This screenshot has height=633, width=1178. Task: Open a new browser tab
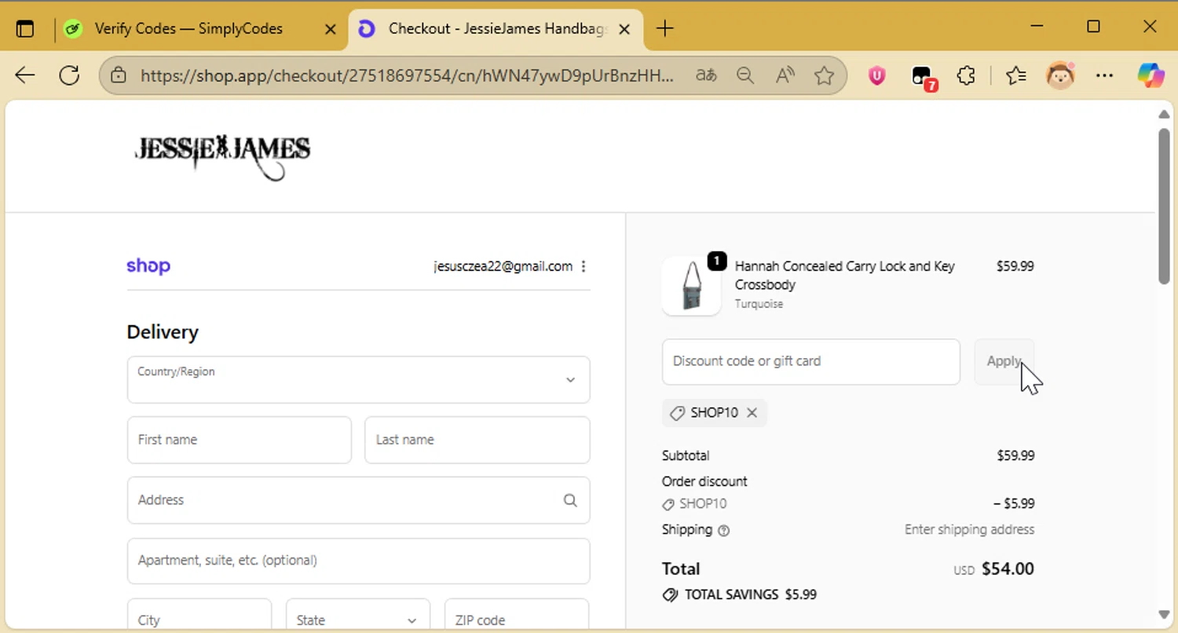click(664, 29)
